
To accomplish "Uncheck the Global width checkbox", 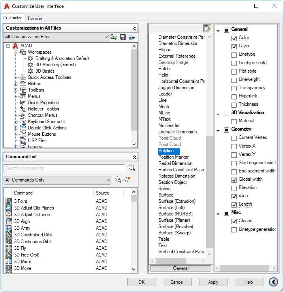I will point(234,180).
